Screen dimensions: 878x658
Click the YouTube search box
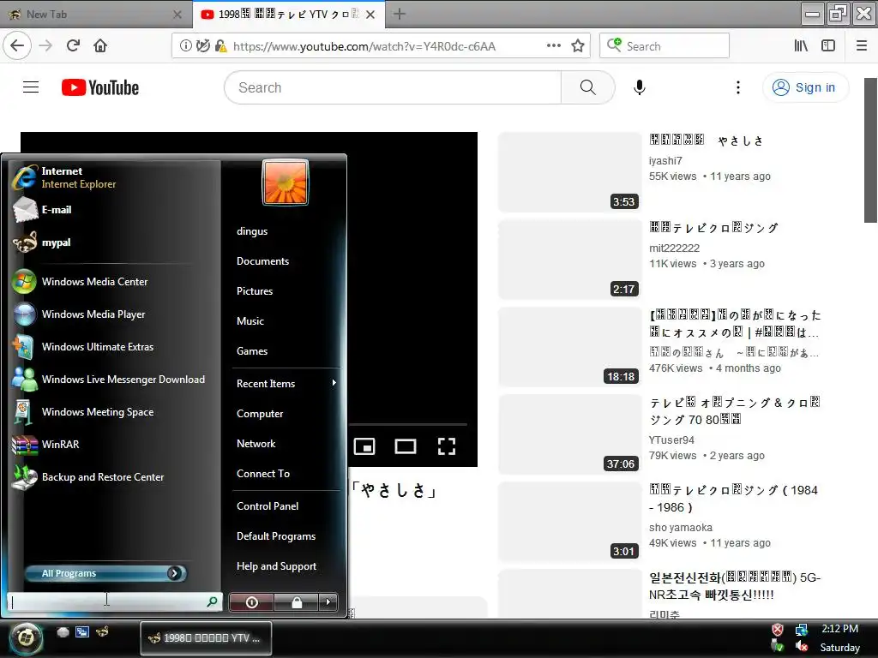point(393,87)
